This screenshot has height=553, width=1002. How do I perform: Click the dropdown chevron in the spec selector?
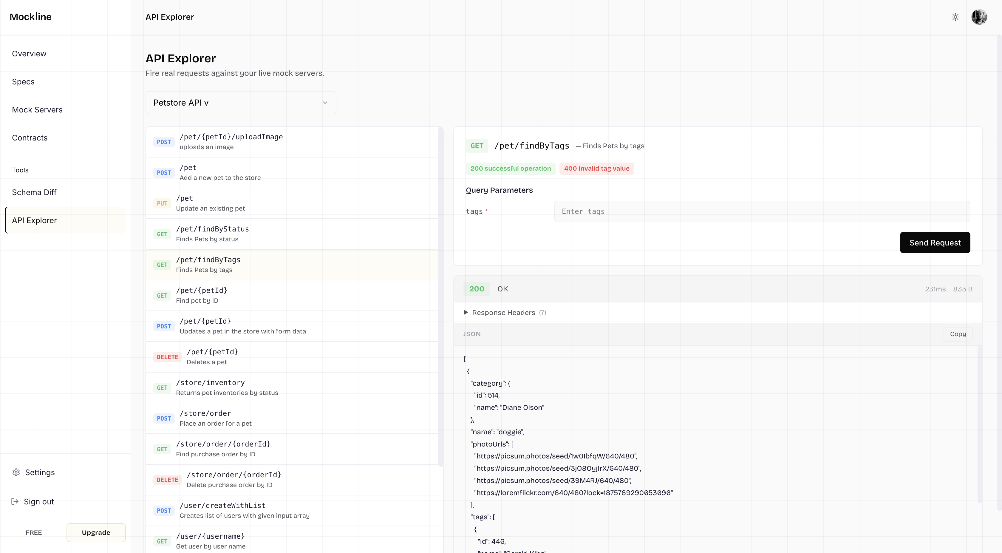pos(325,103)
